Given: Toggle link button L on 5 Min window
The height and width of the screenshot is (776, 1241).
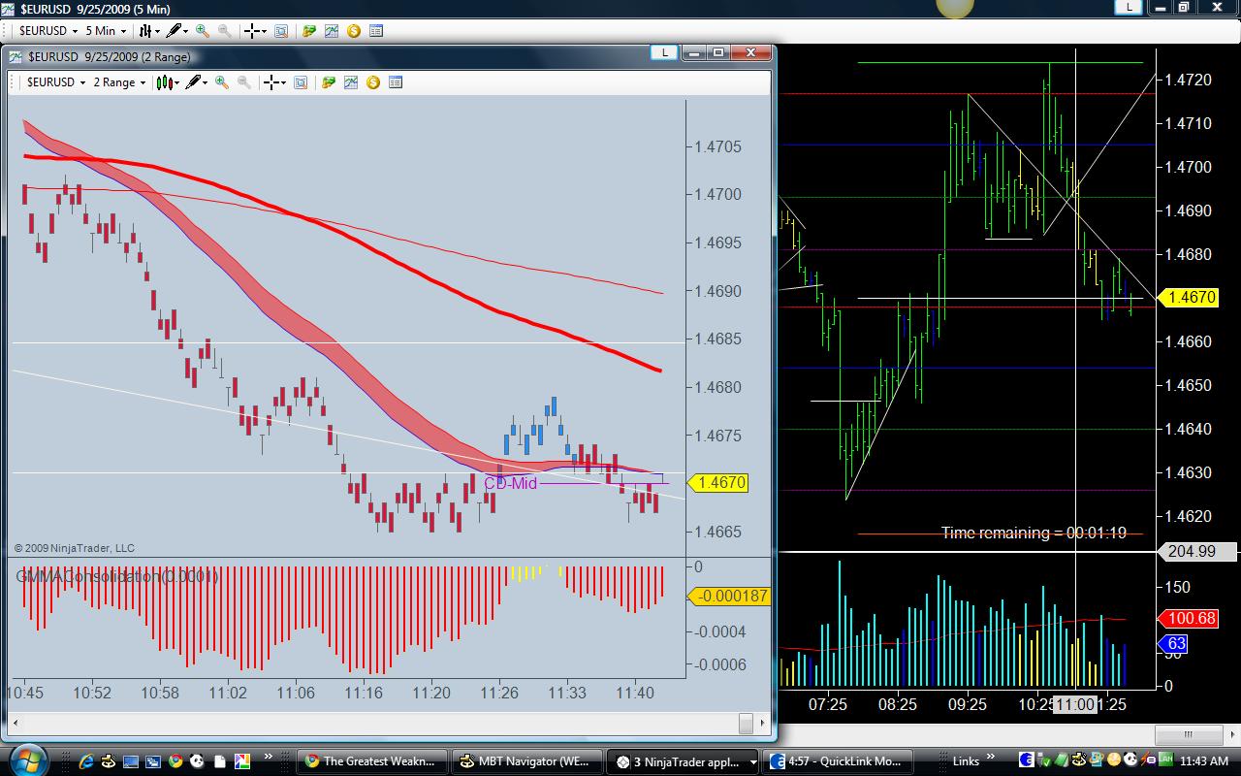Looking at the screenshot, I should coord(1129,6).
